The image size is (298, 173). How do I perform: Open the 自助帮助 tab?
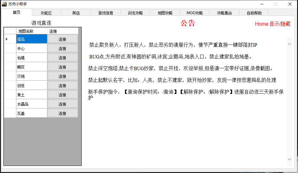pyautogui.click(x=254, y=13)
